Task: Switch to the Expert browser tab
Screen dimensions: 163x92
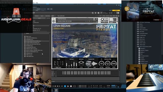Action: pos(42,16)
